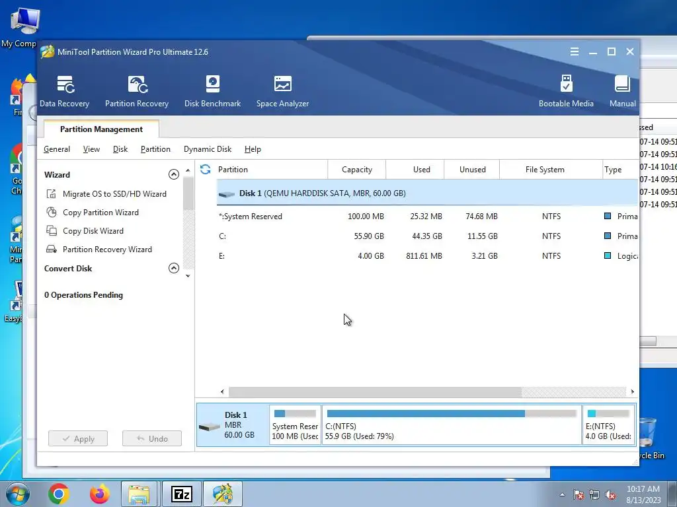Screen dimensions: 677x507
Task: Click left arrow of partition list scrollbar
Action: [222, 392]
